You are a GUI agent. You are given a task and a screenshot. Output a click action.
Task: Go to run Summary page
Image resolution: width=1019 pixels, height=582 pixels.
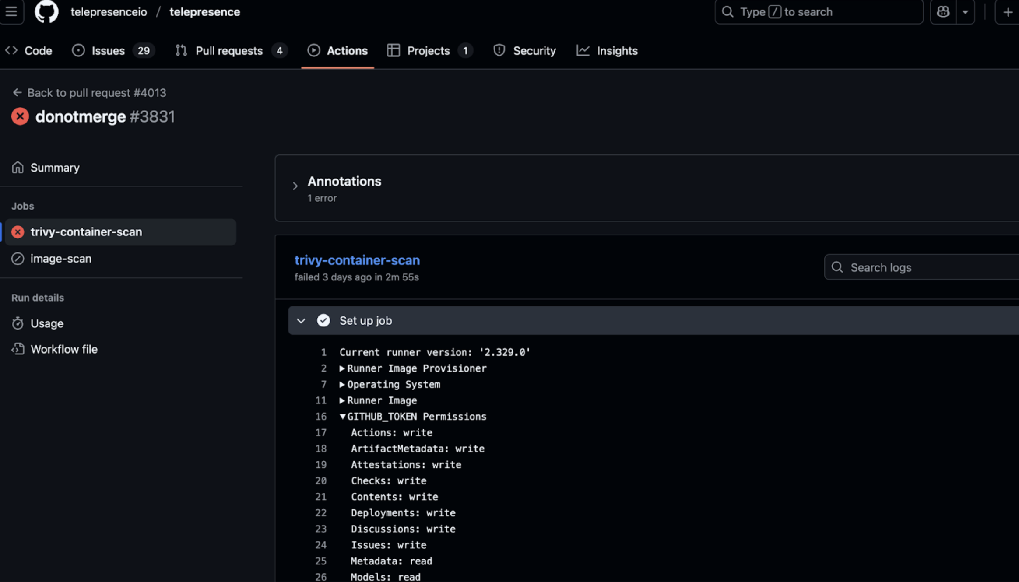point(55,168)
